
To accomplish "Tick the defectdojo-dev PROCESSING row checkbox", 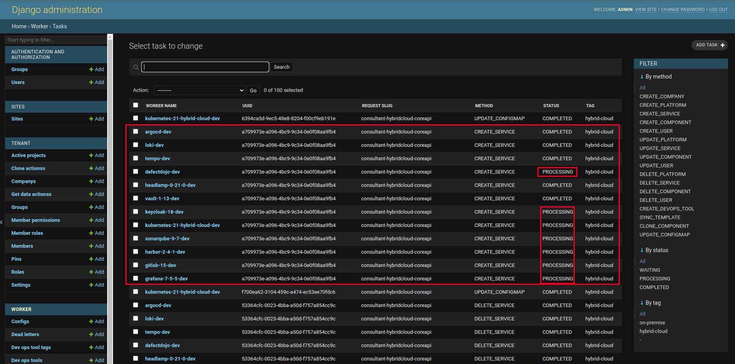I will [x=136, y=172].
